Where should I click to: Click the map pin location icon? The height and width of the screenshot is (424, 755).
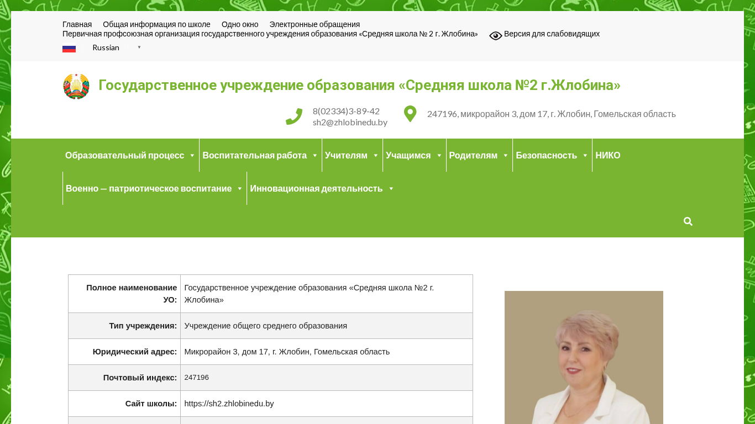click(410, 114)
